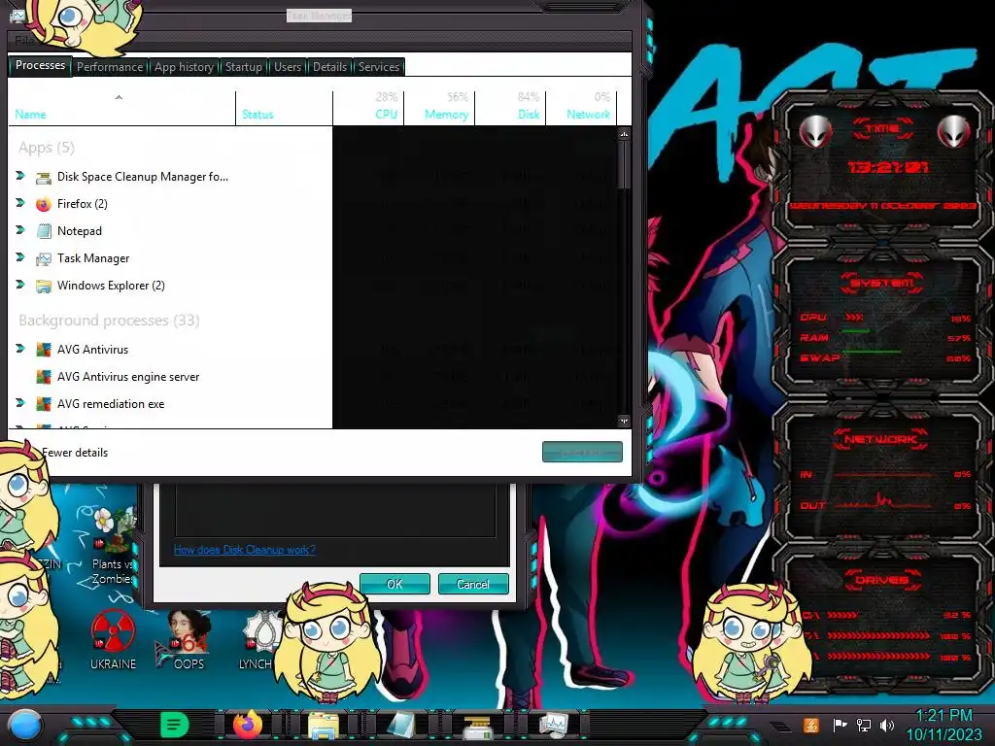
Task: Click the Disk Space Cleanup Manager process icon
Action: point(43,178)
